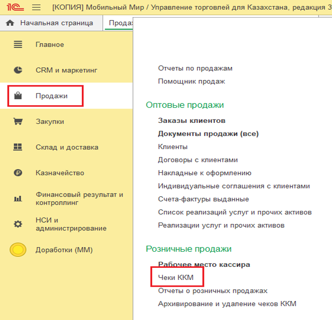Click the Продажи shopping bag icon
The width and height of the screenshot is (332, 320).
click(18, 96)
